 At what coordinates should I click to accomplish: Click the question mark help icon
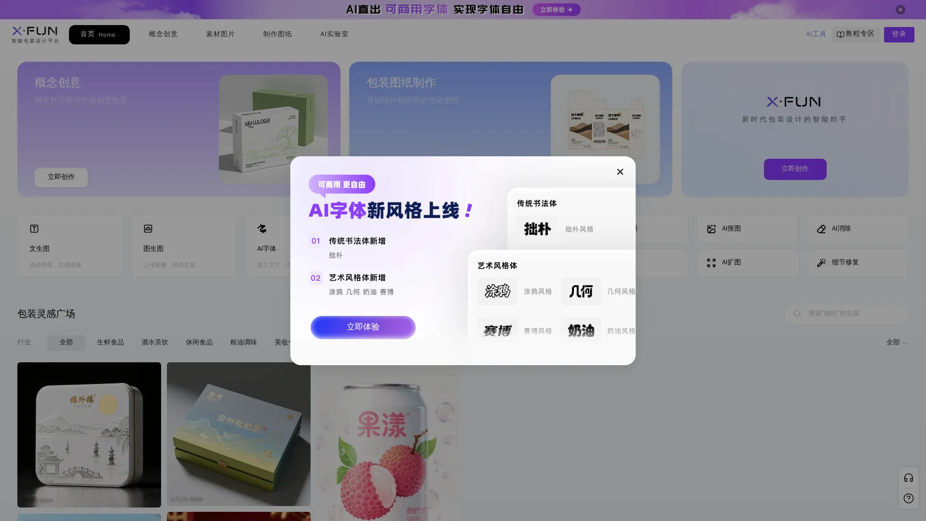click(909, 498)
